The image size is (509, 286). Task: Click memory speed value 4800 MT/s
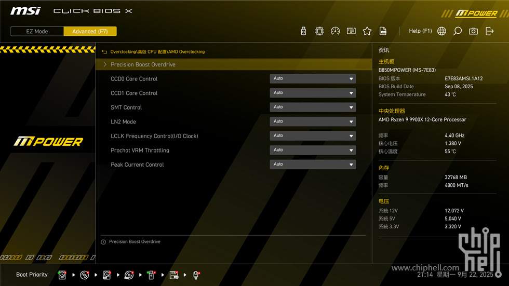pos(457,185)
